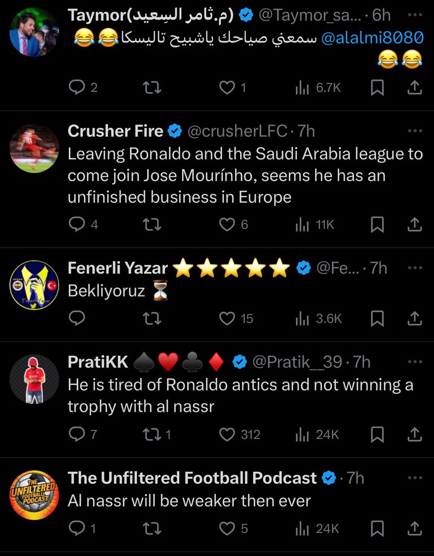The image size is (434, 556).
Task: View analytics for Crusher Fire's tweet
Action: (x=303, y=224)
